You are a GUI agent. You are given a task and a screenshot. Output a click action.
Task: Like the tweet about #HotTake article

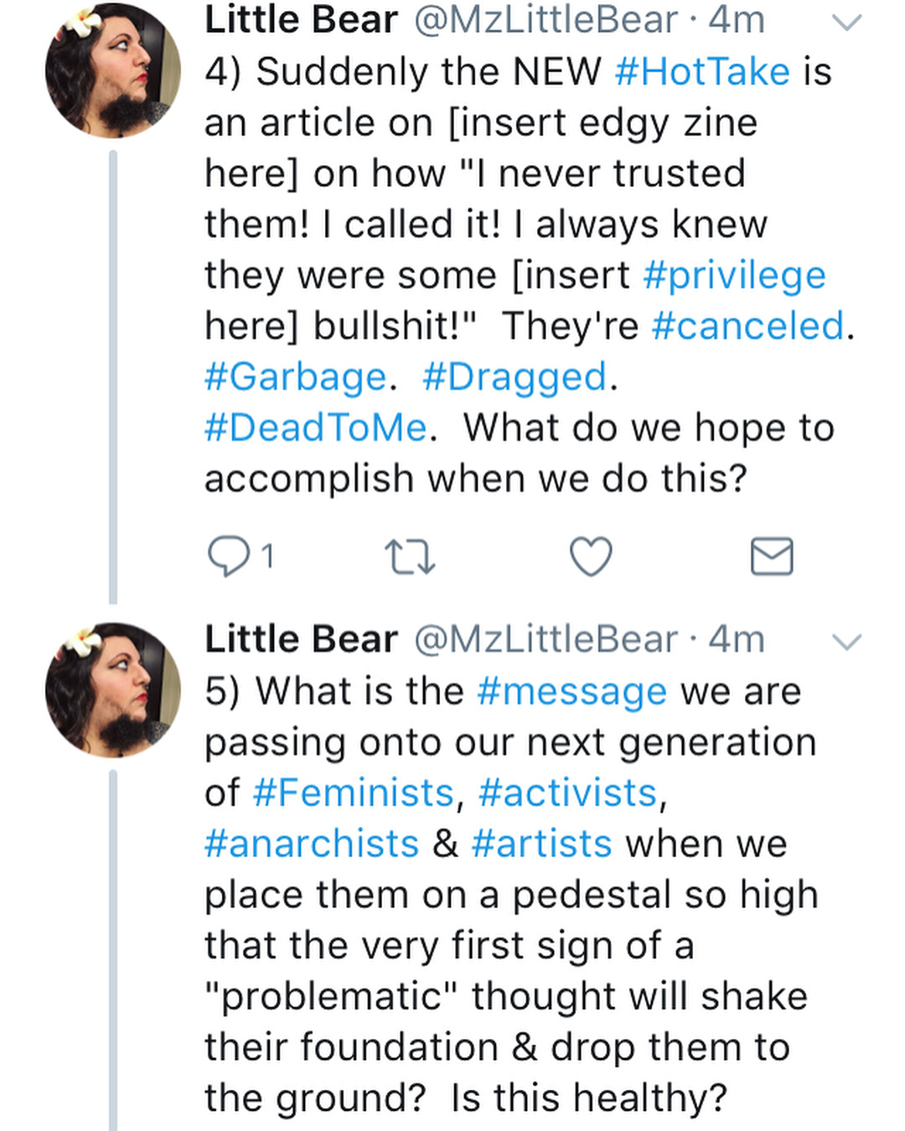pyautogui.click(x=591, y=557)
